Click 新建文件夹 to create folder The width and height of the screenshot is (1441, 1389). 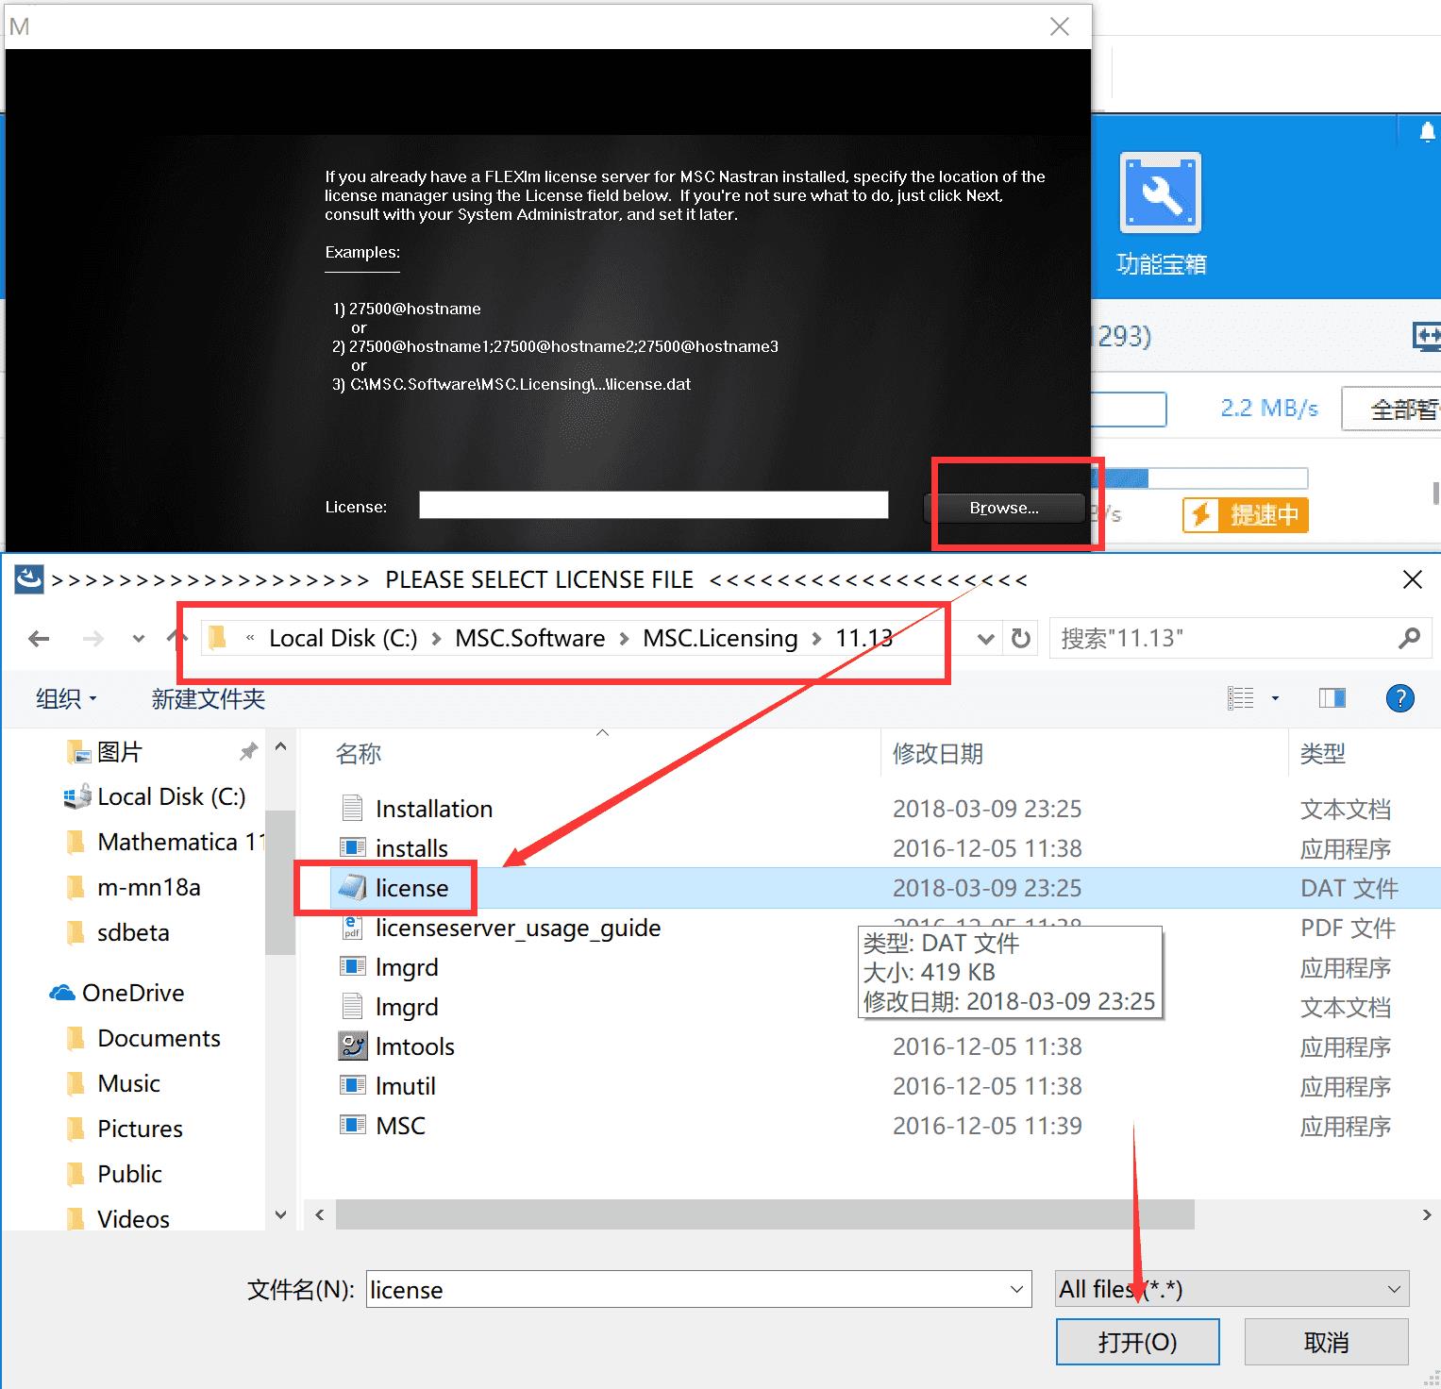(x=209, y=699)
